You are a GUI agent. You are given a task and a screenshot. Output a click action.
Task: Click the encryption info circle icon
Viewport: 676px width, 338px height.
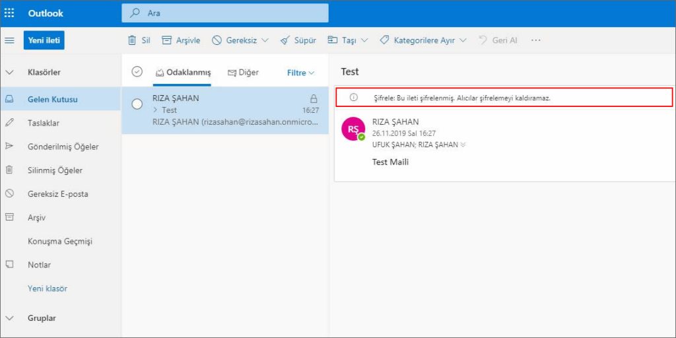click(x=354, y=98)
